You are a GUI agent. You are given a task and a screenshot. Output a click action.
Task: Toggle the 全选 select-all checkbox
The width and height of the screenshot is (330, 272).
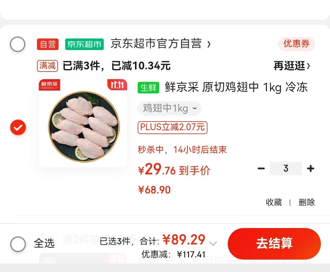(18, 244)
